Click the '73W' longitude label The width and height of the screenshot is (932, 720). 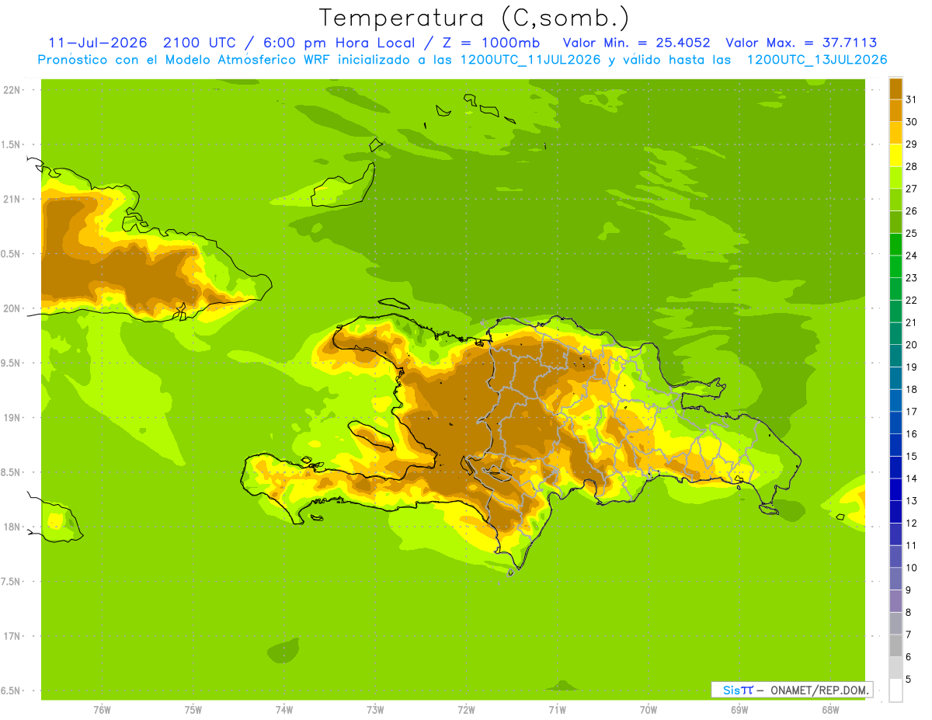(x=375, y=710)
